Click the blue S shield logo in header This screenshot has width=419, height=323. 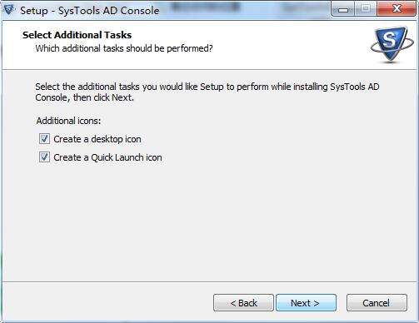pyautogui.click(x=392, y=44)
